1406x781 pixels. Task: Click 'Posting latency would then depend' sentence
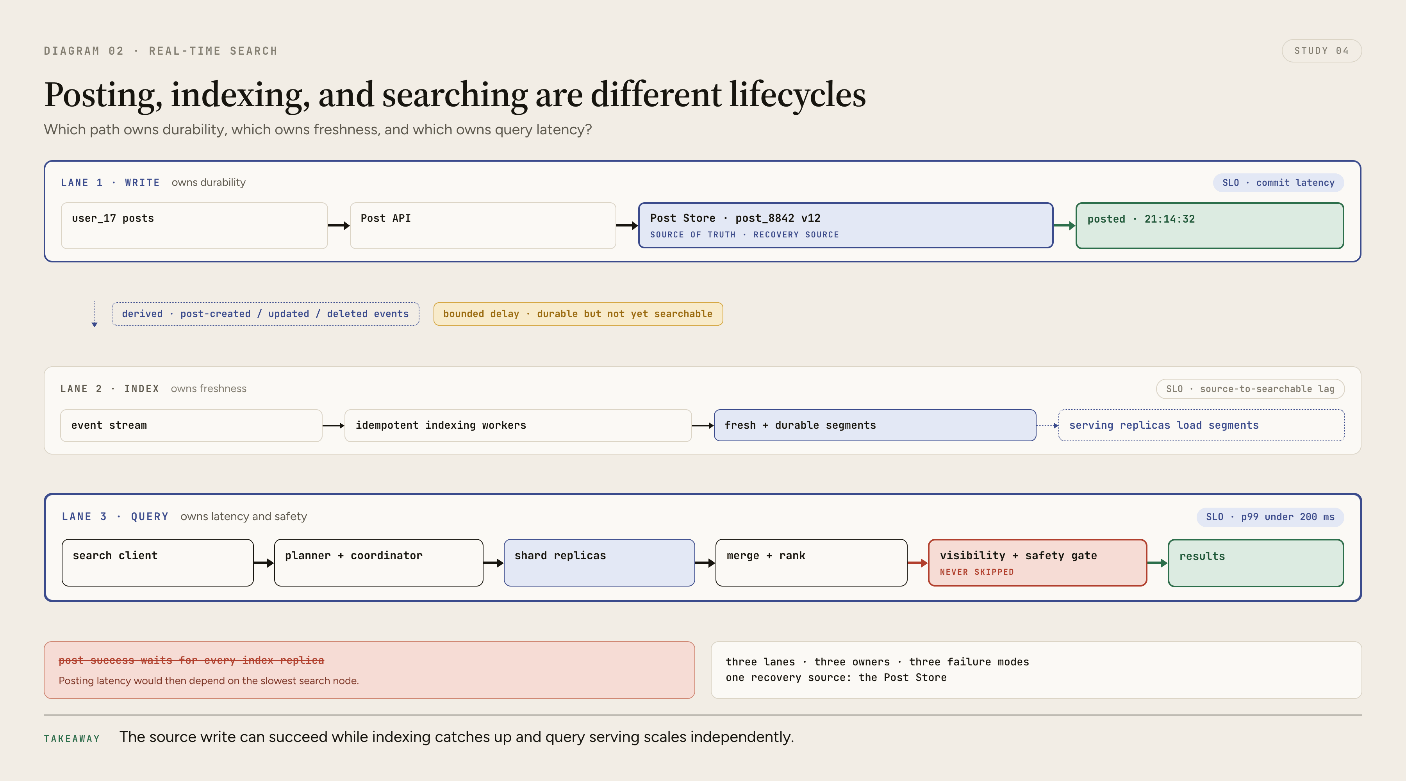point(209,681)
